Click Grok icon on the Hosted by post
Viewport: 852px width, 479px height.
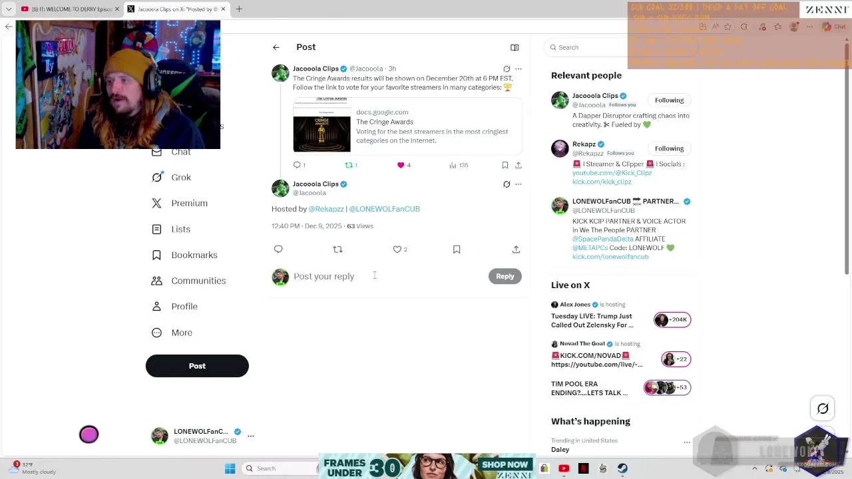tap(507, 184)
